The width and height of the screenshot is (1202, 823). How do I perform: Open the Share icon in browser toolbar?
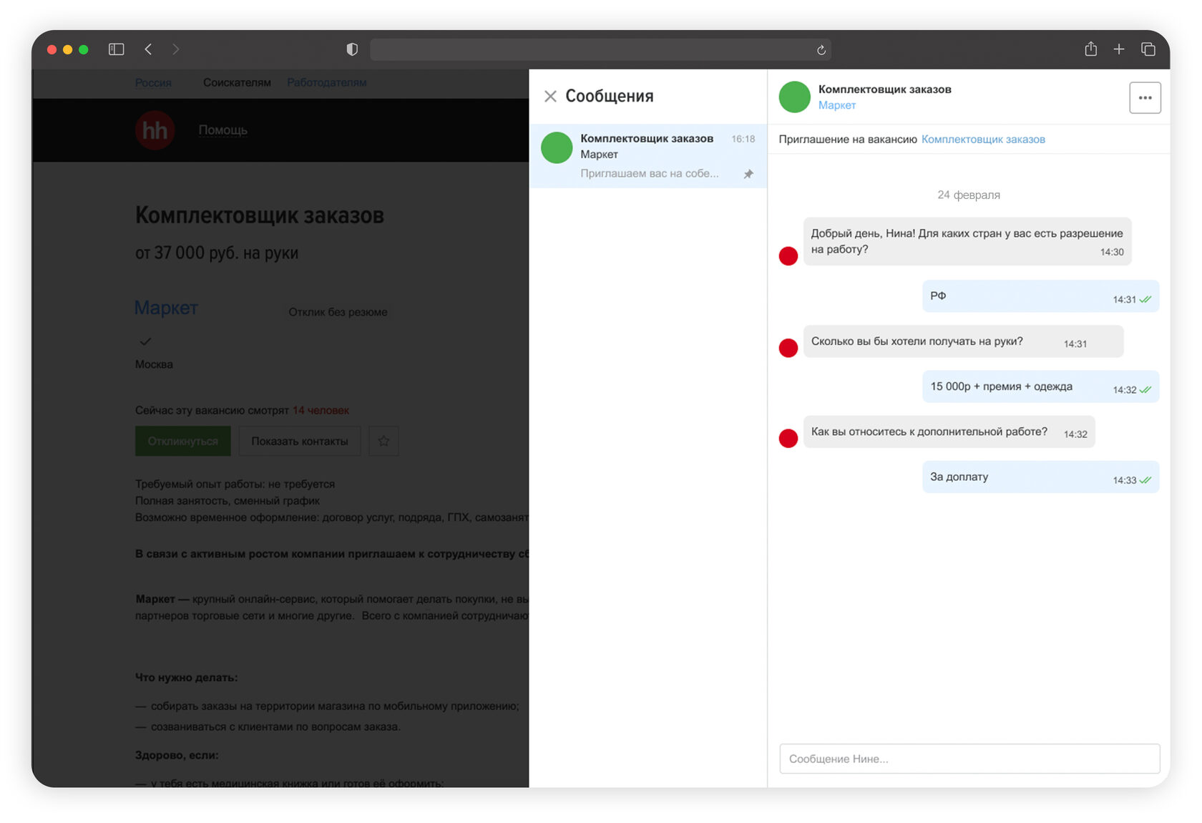click(1090, 49)
